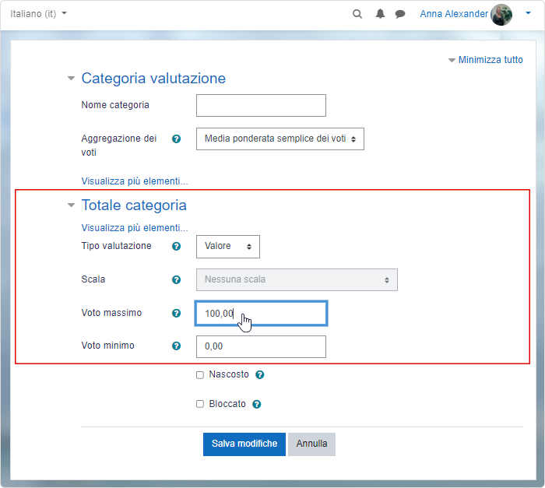The height and width of the screenshot is (488, 545).
Task: Open the Italiano (it) language menu
Action: [x=38, y=13]
